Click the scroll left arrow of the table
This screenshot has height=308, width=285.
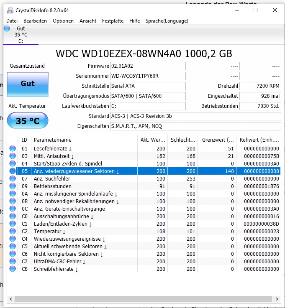[x=11, y=299]
